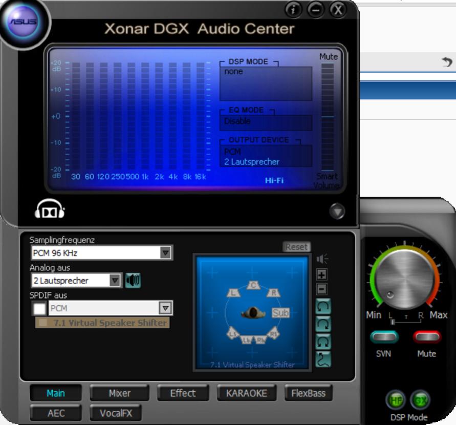The image size is (456, 425).
Task: Click the OUTPUT DEVICE PCM display box
Action: (x=266, y=156)
